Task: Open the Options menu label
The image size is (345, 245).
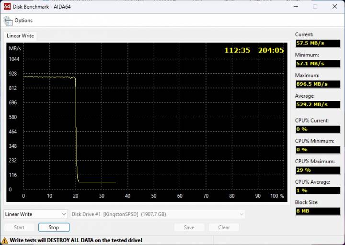Action: (23, 21)
